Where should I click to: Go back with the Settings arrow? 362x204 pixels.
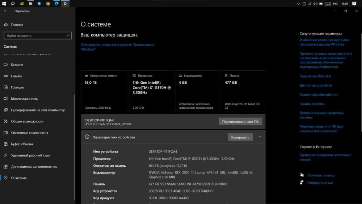[x=5, y=11]
